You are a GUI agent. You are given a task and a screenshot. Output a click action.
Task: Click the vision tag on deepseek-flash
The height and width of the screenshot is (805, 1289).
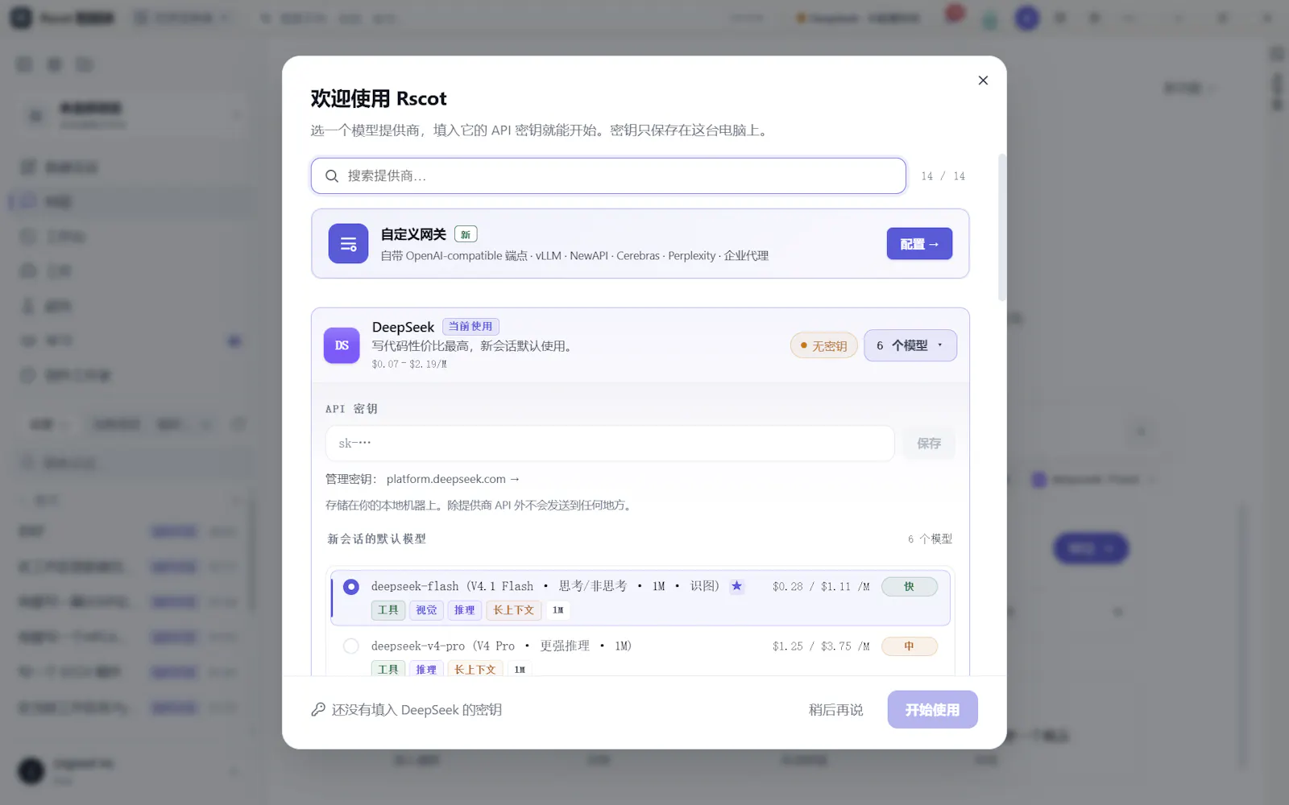[426, 610]
